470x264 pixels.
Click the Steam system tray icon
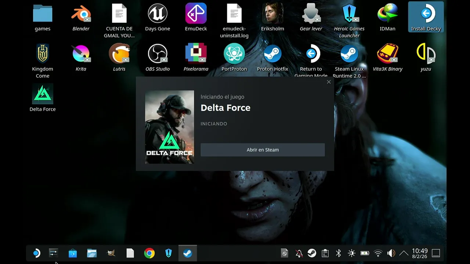click(312, 253)
